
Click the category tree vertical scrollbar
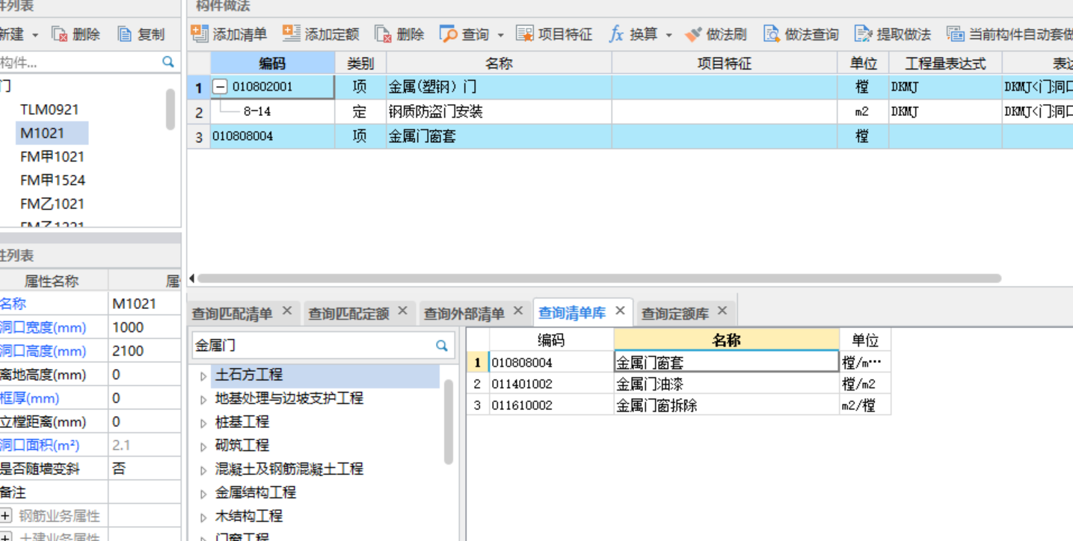[449, 421]
